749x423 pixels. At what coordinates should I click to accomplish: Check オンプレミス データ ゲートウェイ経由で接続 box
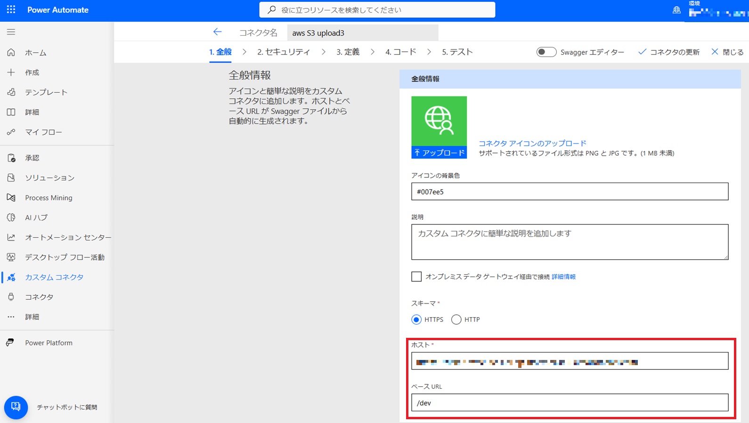point(416,277)
